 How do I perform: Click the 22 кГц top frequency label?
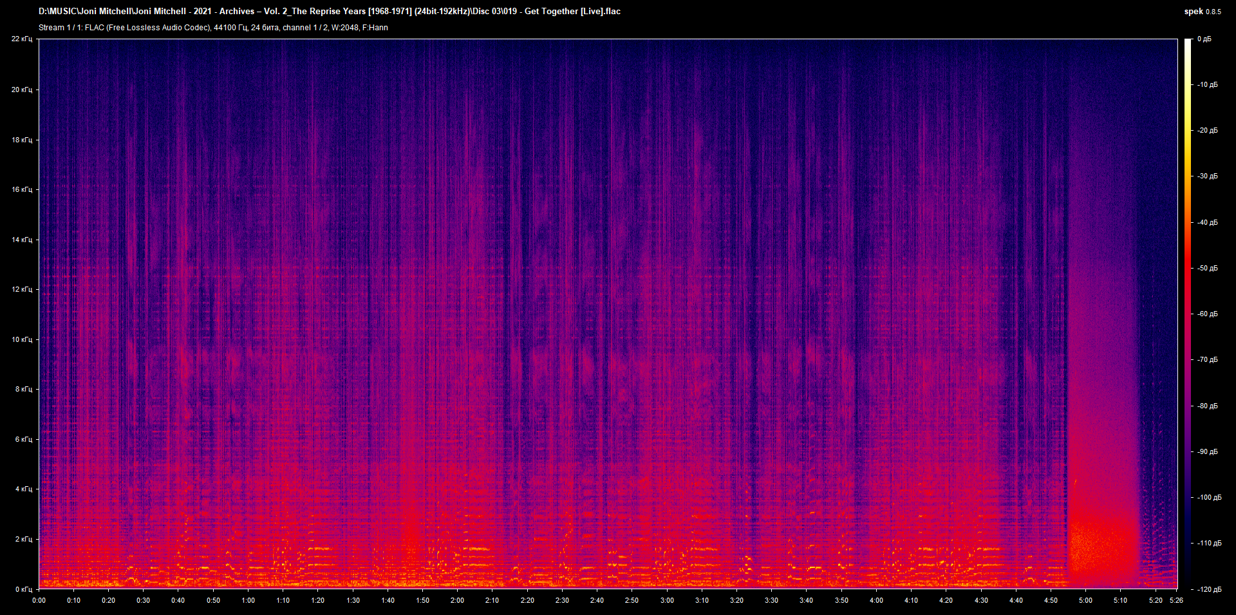pyautogui.click(x=21, y=39)
